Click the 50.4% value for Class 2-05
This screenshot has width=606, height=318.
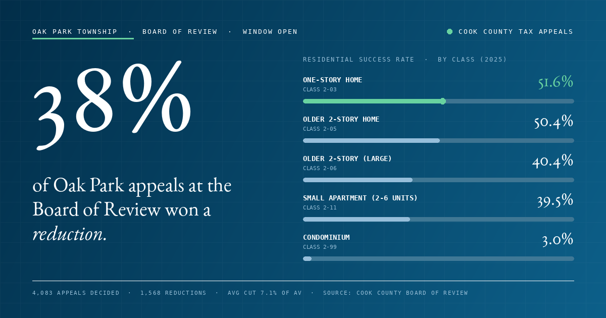(x=553, y=122)
